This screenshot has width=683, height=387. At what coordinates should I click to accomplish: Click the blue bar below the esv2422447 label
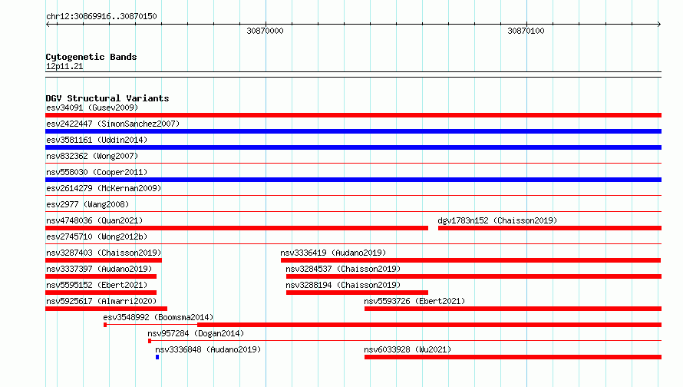pos(353,131)
